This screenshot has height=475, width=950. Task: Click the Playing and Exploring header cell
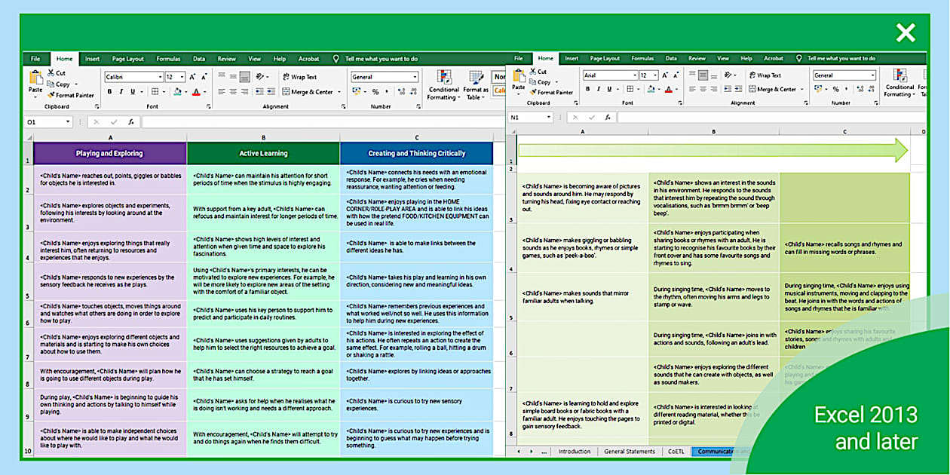click(x=110, y=153)
